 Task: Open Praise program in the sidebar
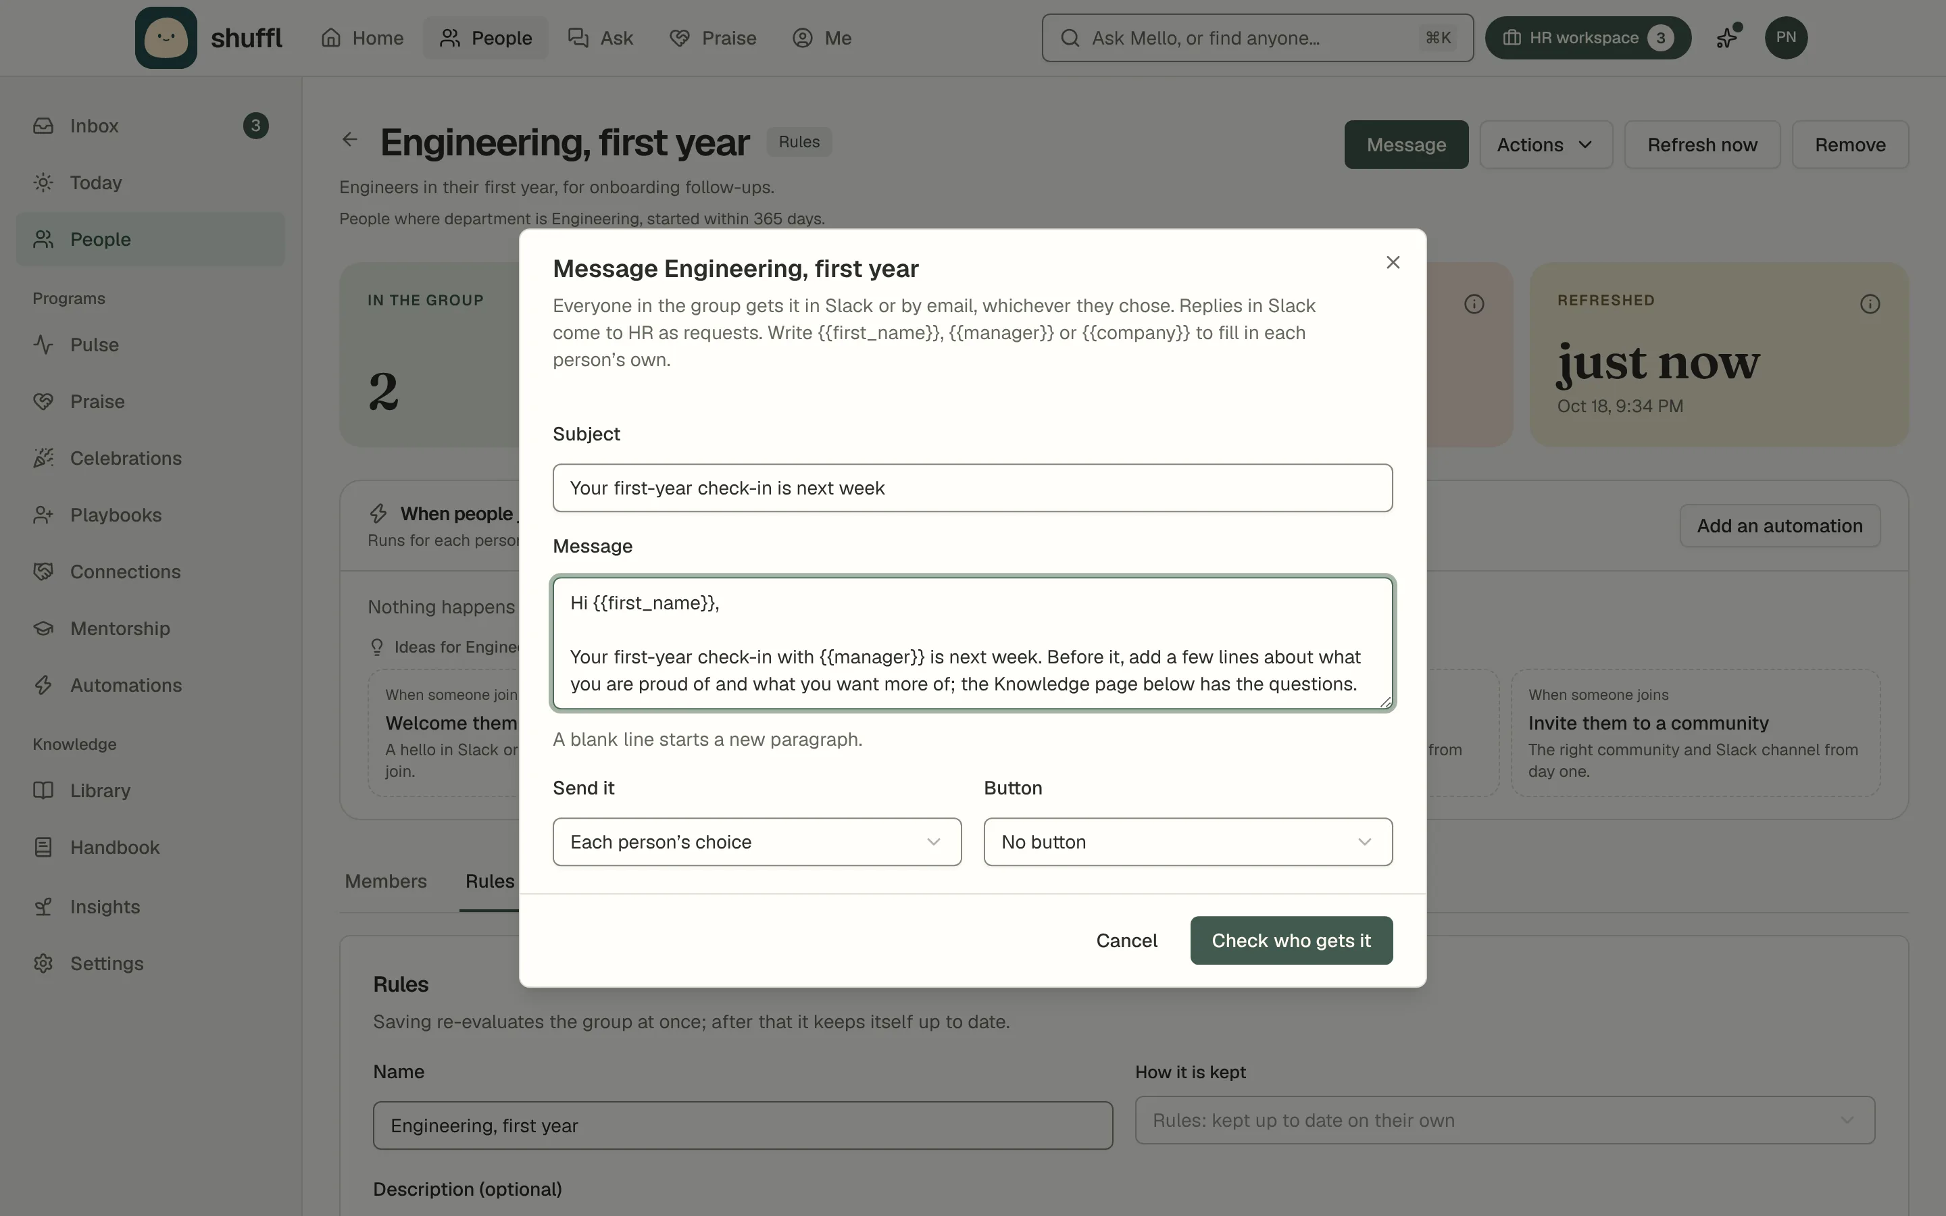click(x=151, y=401)
